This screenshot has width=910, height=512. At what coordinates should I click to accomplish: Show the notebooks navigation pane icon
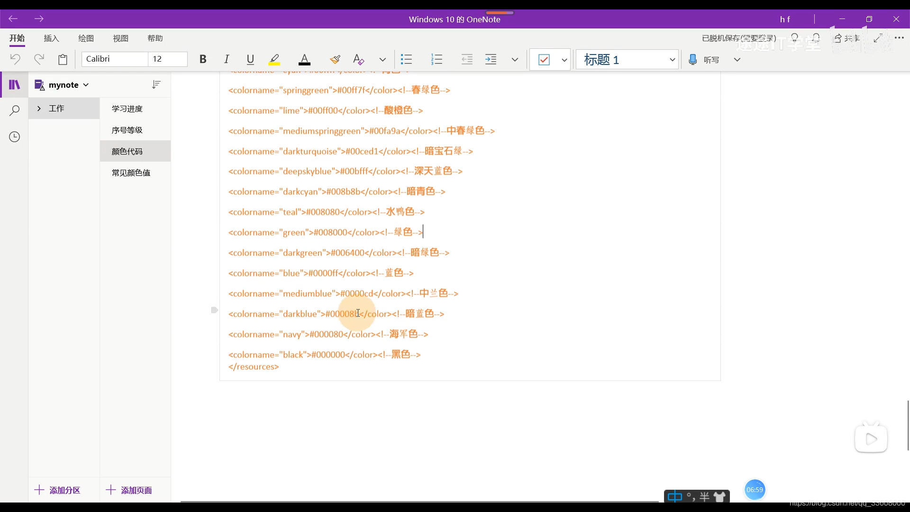[x=15, y=85]
